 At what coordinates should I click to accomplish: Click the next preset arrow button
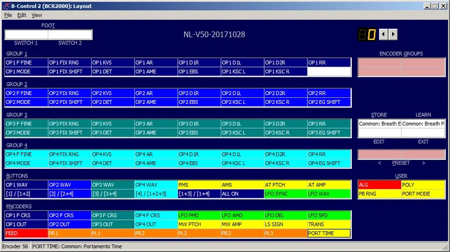click(x=393, y=34)
